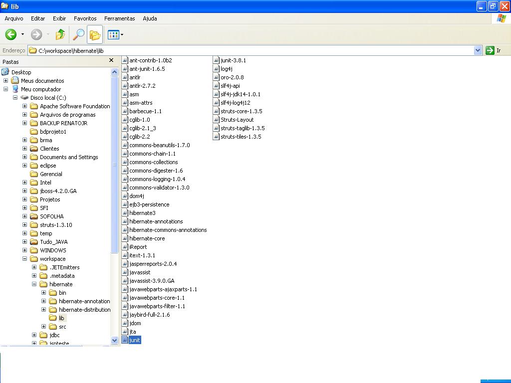This screenshot has height=383, width=511.
Task: Go back with the green Back arrow
Action: (11, 34)
